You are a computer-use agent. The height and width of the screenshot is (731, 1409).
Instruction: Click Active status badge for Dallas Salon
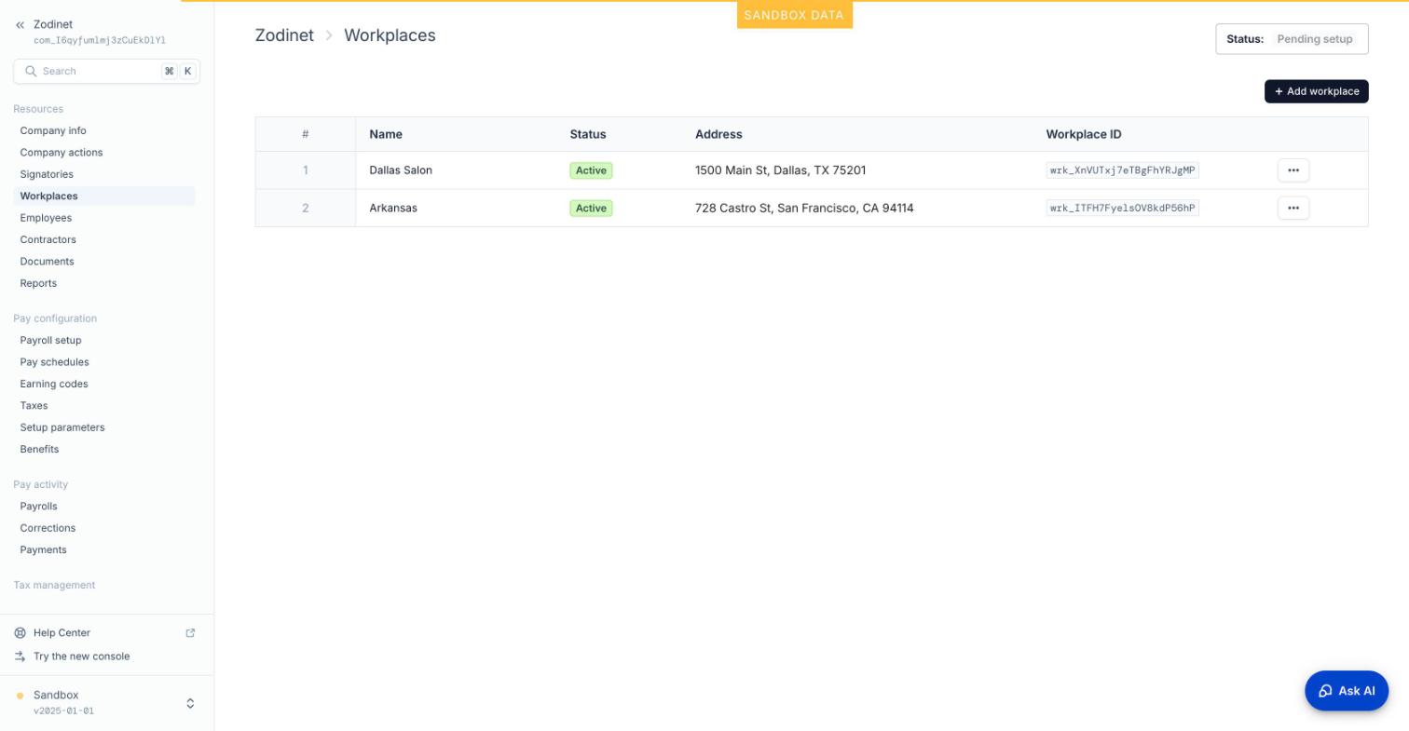pos(591,170)
